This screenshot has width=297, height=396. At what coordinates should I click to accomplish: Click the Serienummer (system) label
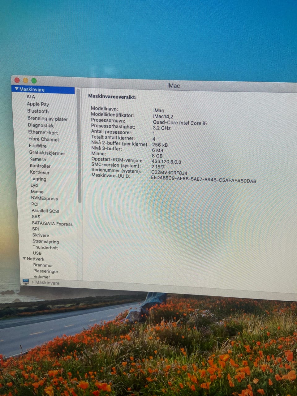click(116, 171)
